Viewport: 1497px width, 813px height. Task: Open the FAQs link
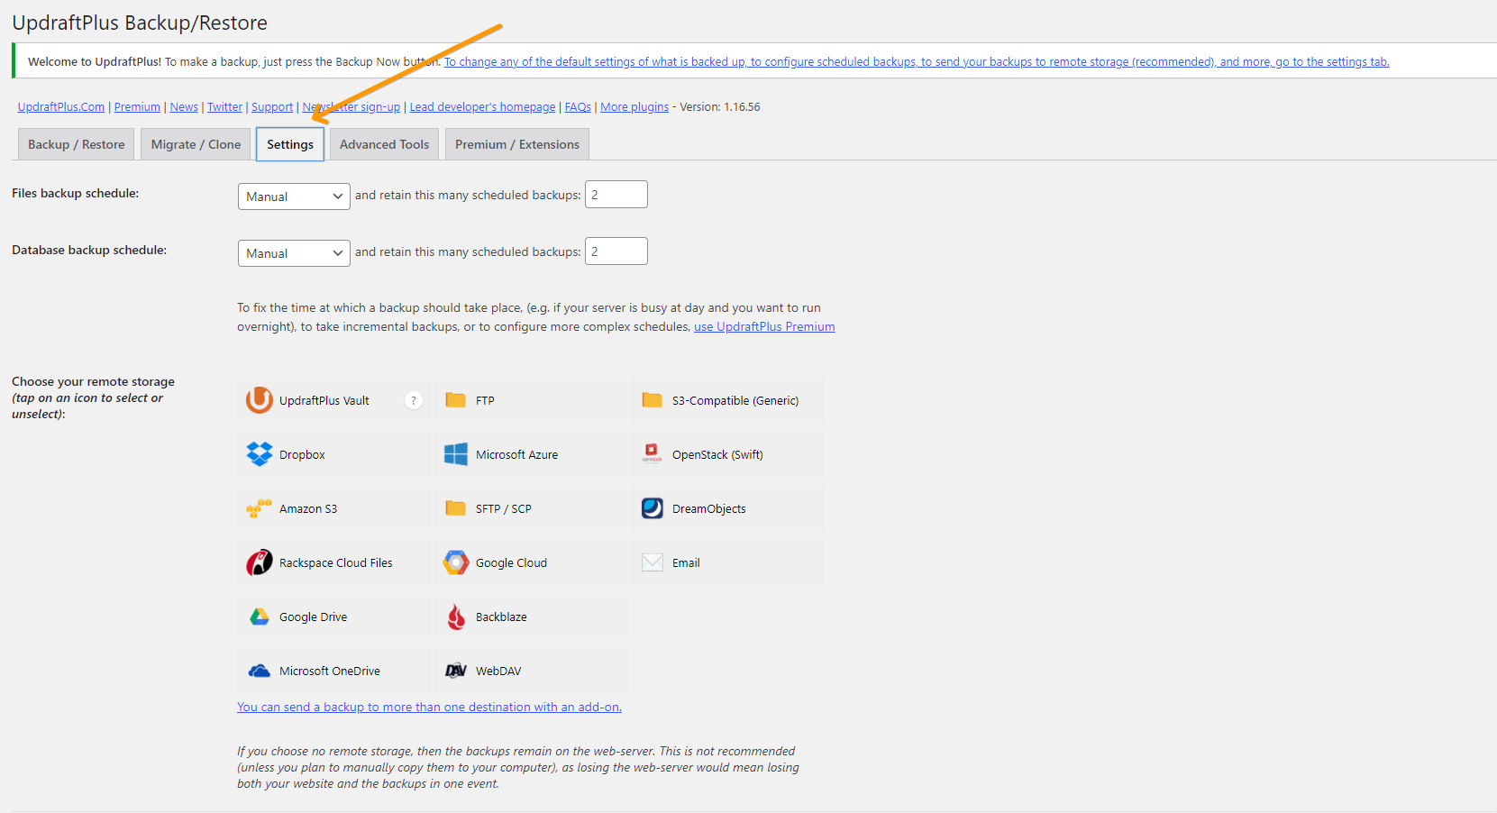point(578,106)
